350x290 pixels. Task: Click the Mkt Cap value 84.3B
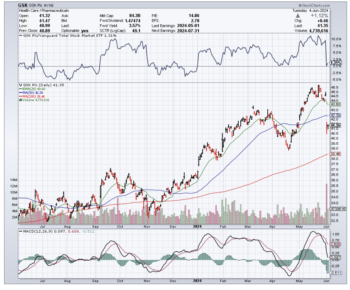(x=135, y=16)
